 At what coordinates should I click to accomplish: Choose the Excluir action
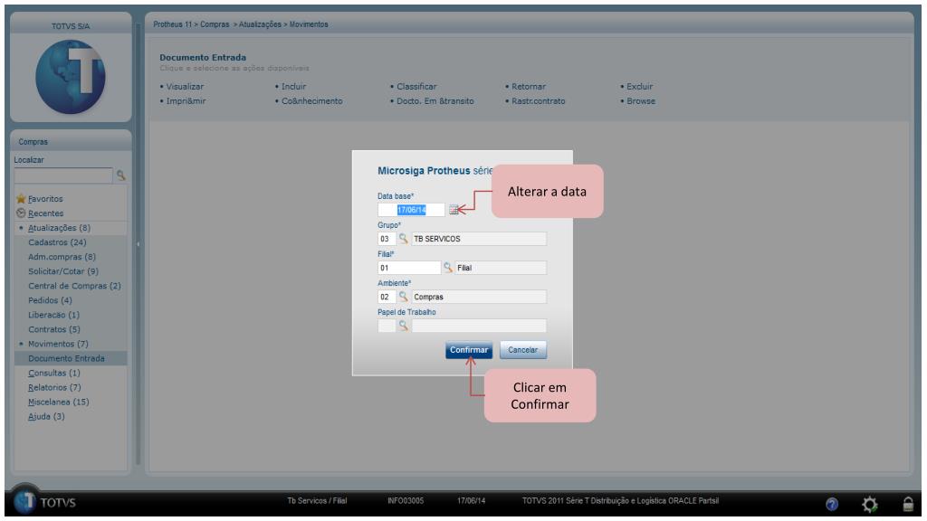click(x=640, y=86)
